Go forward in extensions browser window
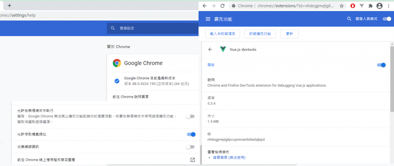Screen dimensions: 394x166 [214, 6]
